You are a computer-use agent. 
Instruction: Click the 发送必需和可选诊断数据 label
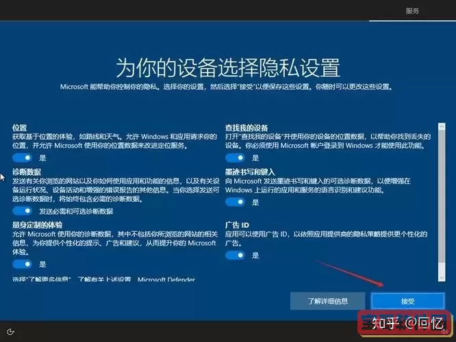click(x=76, y=211)
